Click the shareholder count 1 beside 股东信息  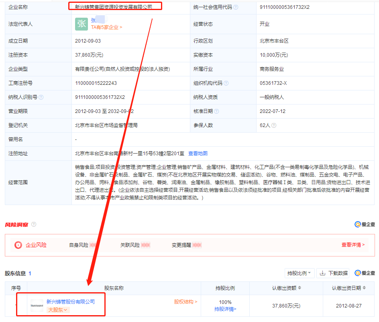tap(30, 274)
